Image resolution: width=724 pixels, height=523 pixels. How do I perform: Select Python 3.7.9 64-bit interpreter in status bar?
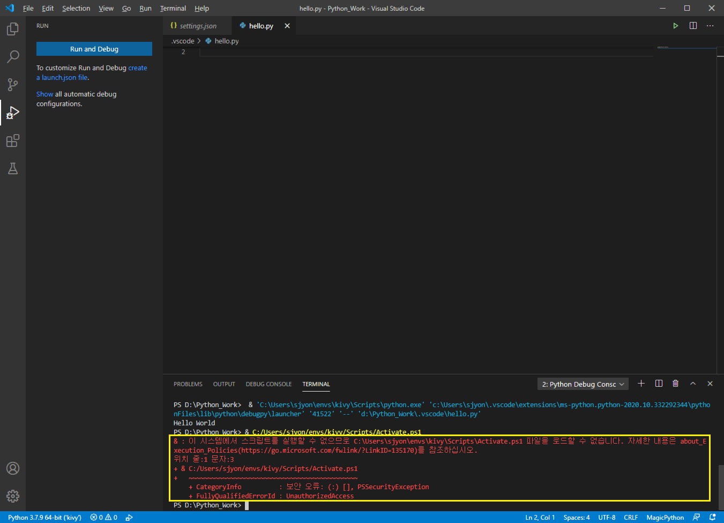point(44,518)
